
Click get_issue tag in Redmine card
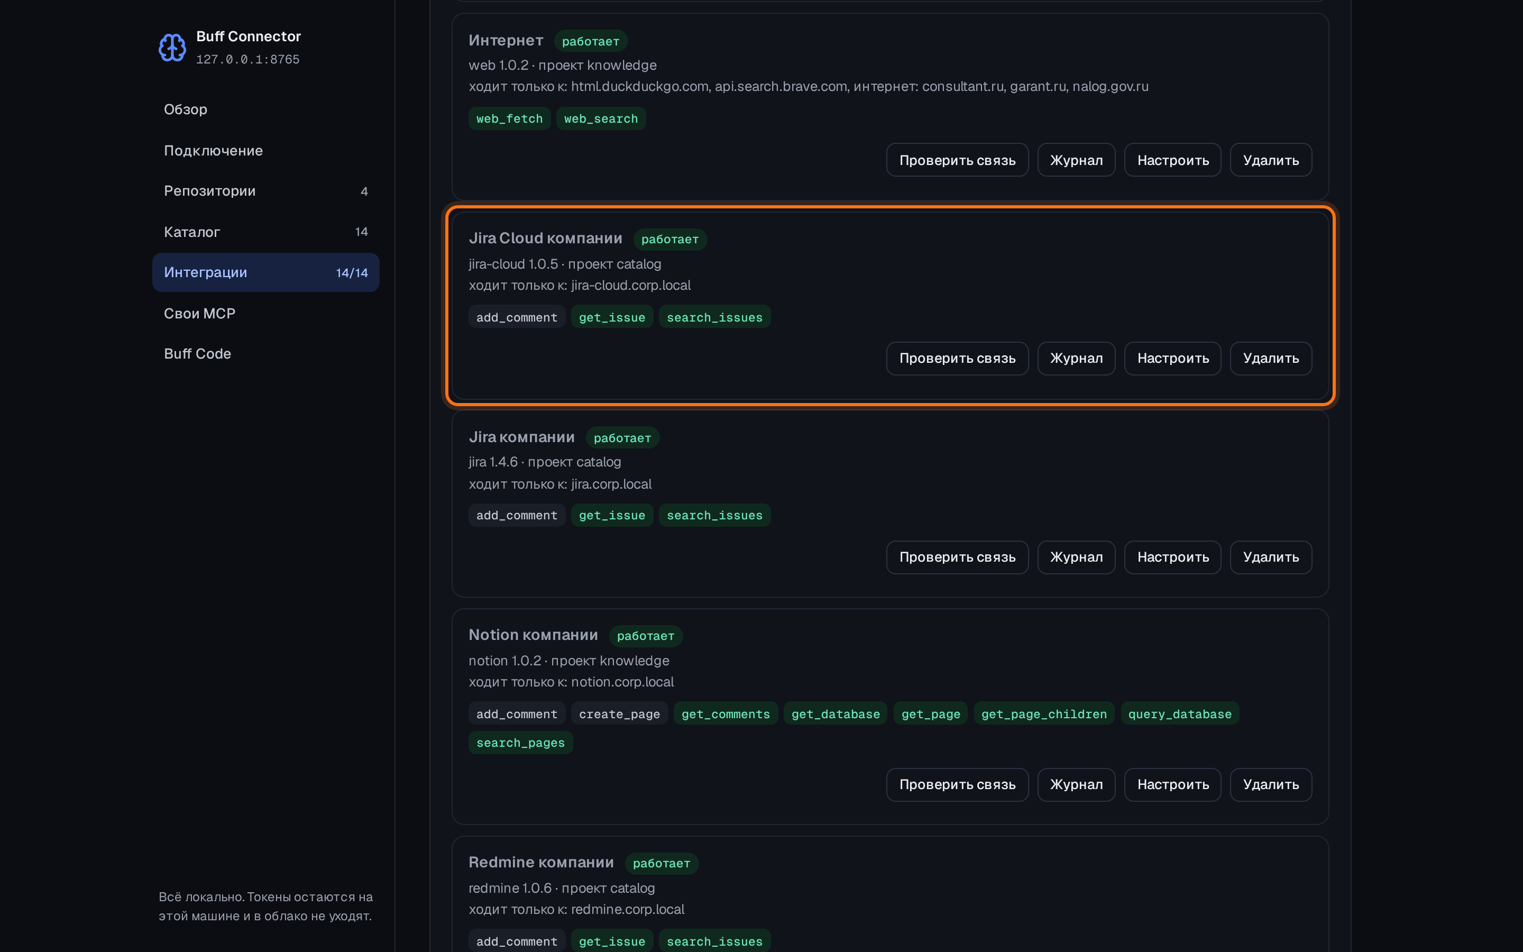click(x=612, y=941)
